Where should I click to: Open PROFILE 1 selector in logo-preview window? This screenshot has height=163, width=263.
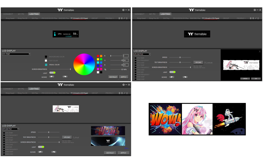coord(241,18)
